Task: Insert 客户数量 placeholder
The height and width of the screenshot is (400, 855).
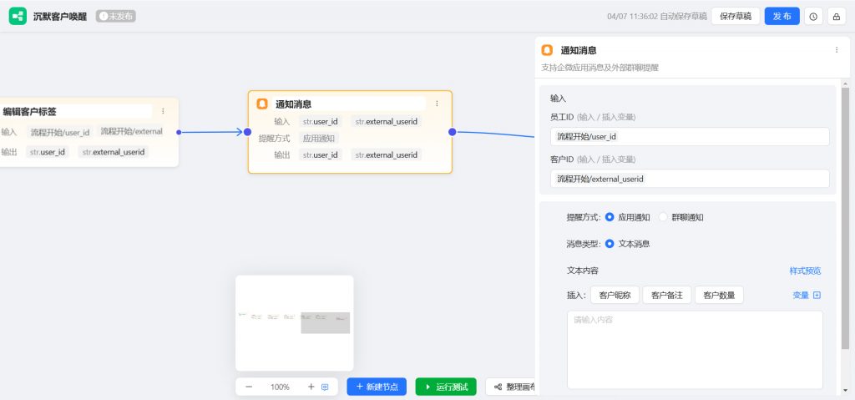Action: [x=719, y=296]
